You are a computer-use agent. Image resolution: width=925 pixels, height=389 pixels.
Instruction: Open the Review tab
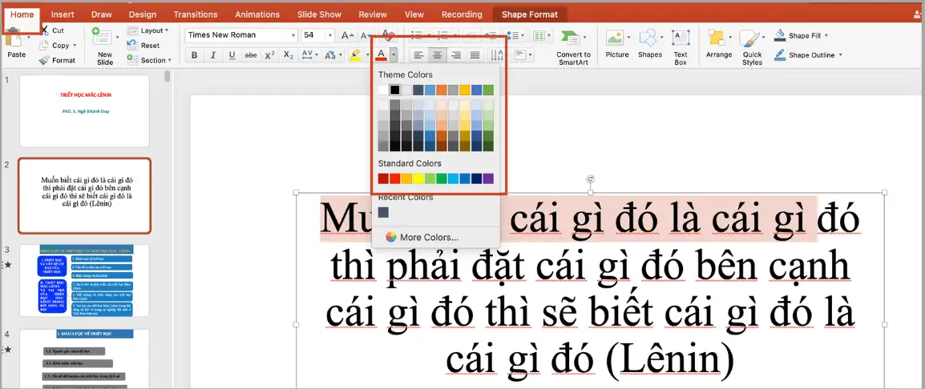(x=373, y=14)
